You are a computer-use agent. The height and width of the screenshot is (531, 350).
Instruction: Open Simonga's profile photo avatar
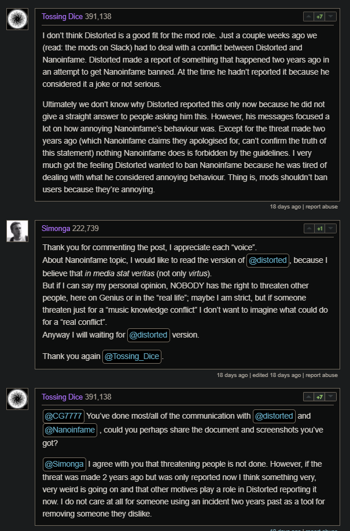pyautogui.click(x=17, y=231)
